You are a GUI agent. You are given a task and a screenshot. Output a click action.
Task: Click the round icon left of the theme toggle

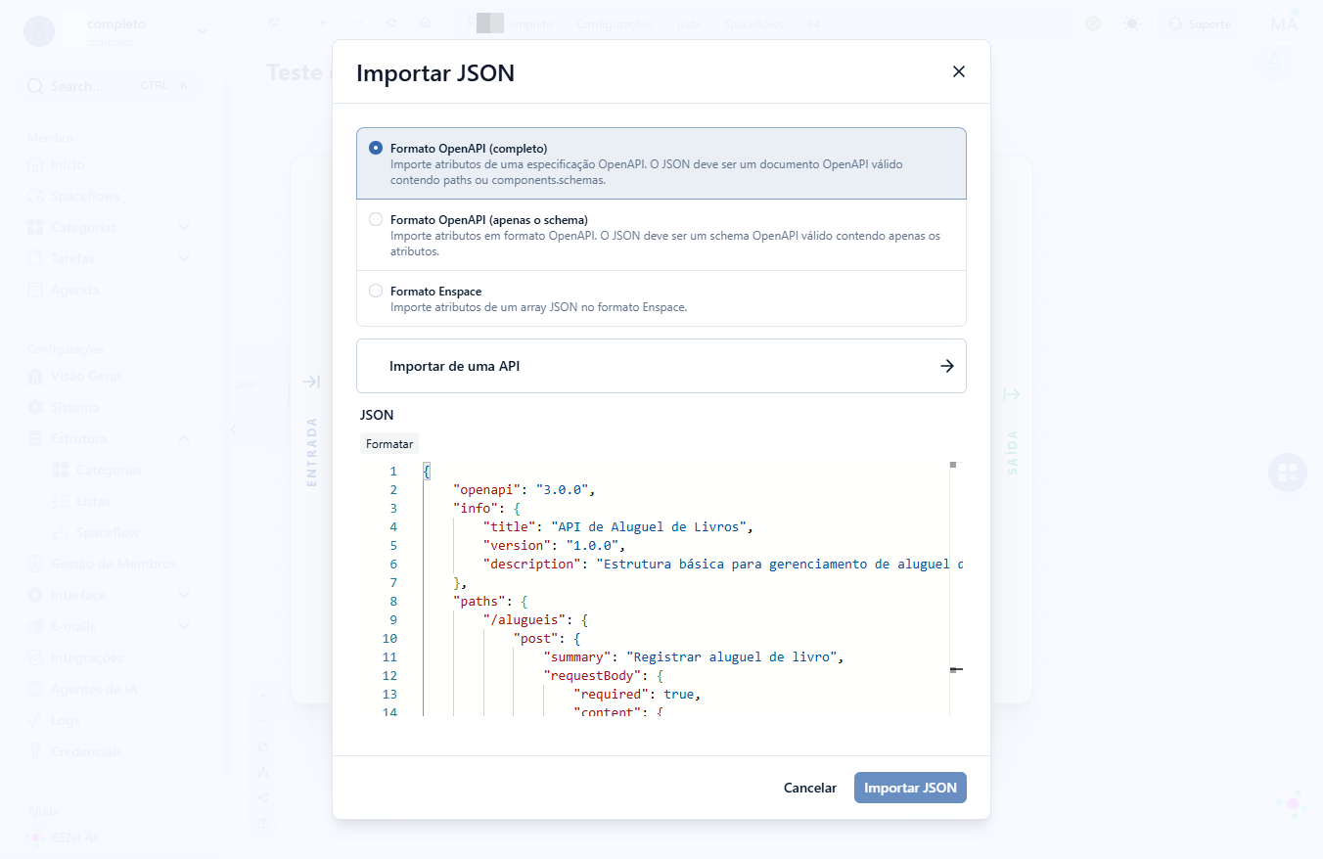pos(1094,23)
